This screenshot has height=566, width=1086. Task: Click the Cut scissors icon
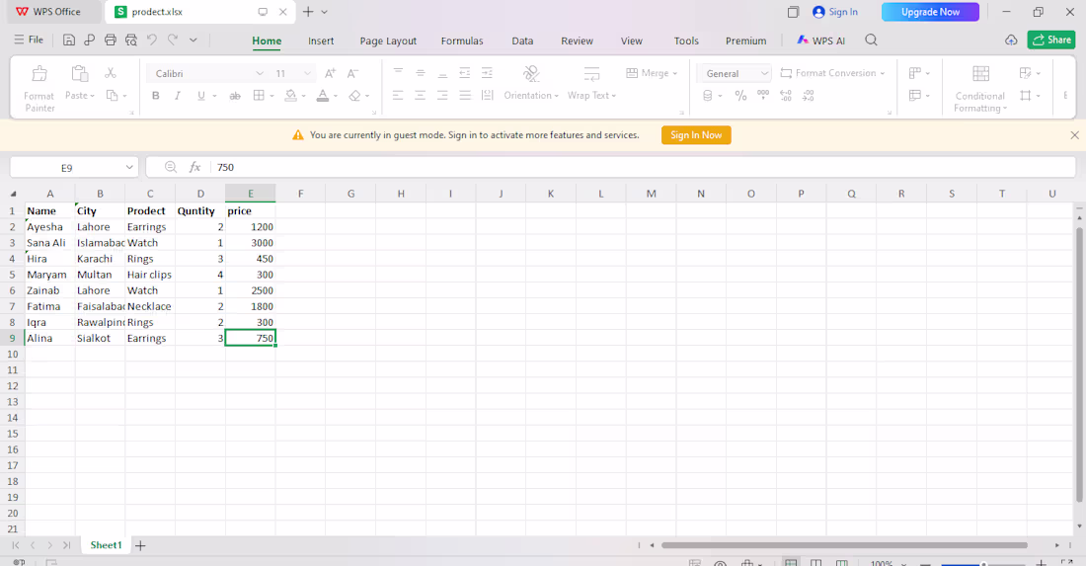tap(111, 73)
